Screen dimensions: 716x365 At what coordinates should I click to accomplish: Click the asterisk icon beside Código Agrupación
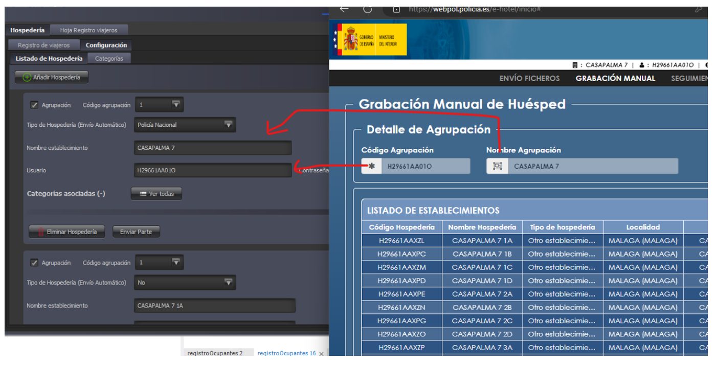(372, 166)
